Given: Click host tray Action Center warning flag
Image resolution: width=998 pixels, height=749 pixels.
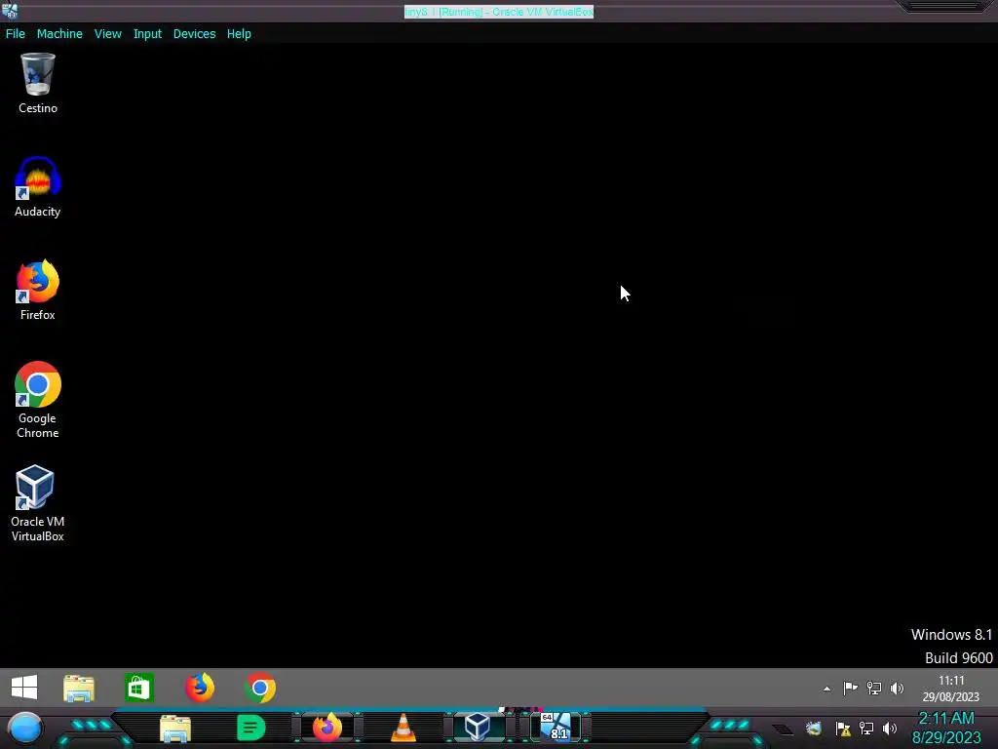Looking at the screenshot, I should (843, 729).
